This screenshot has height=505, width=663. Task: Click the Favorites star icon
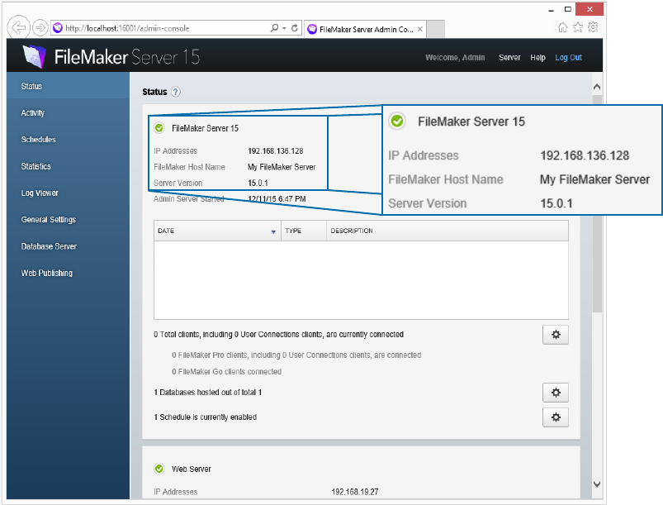coord(578,27)
